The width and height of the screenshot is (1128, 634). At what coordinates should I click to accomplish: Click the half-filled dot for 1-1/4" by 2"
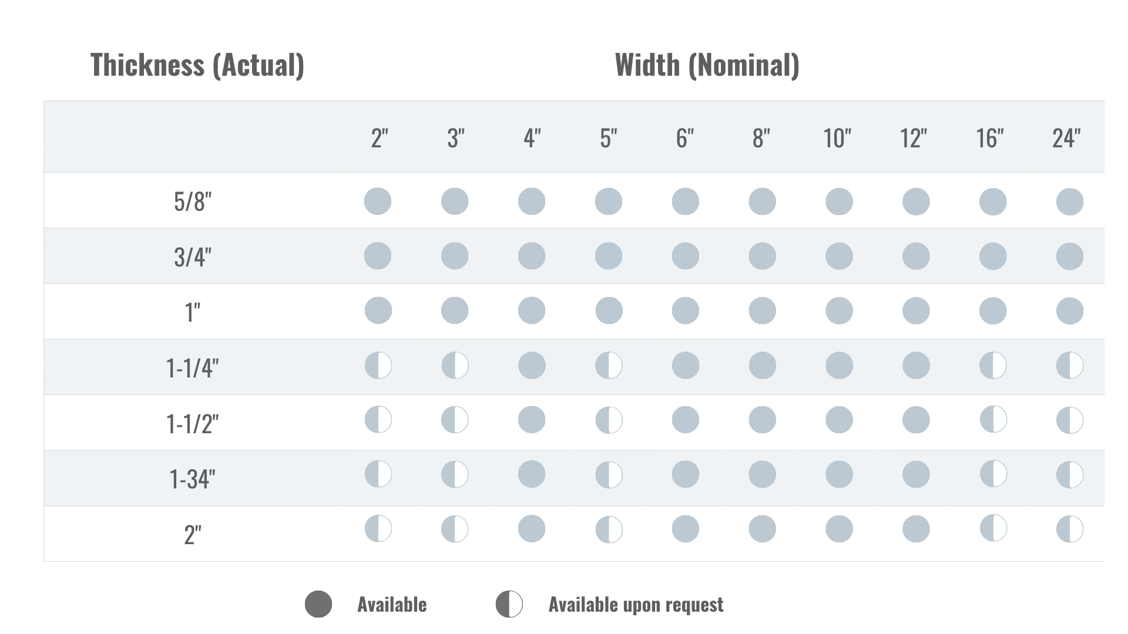point(378,366)
